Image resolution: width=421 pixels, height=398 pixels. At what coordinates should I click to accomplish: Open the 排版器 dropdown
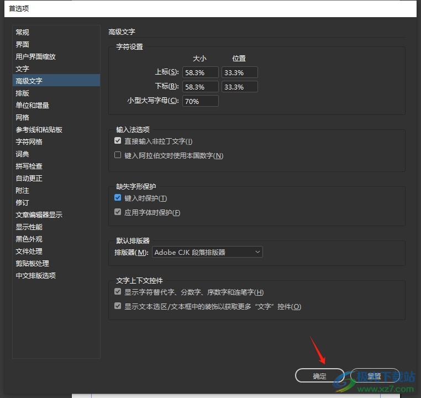click(x=207, y=252)
